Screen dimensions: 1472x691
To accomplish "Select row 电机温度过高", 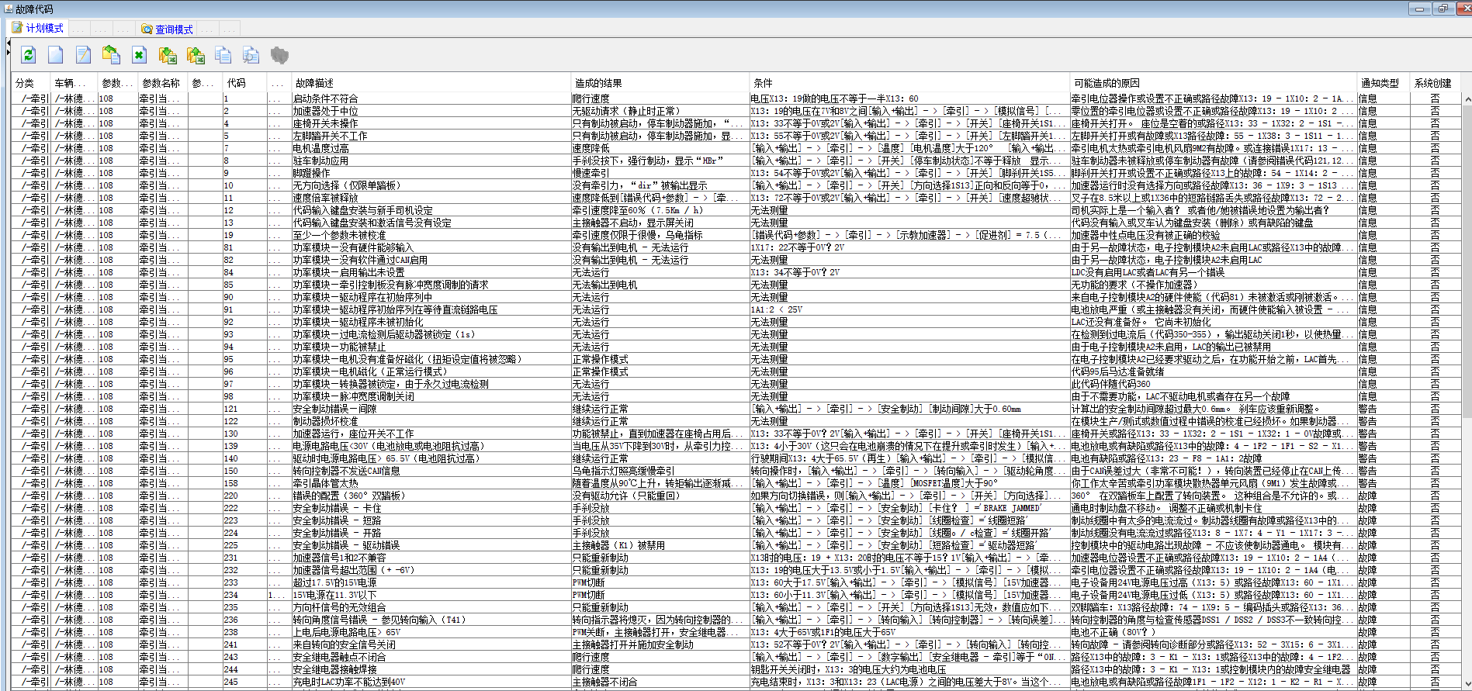I will click(320, 148).
